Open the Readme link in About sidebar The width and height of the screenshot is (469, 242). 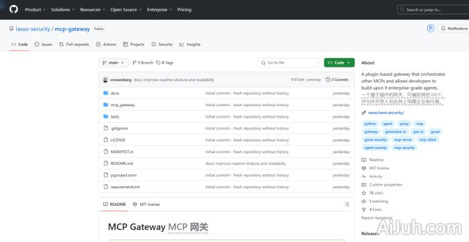point(373,159)
